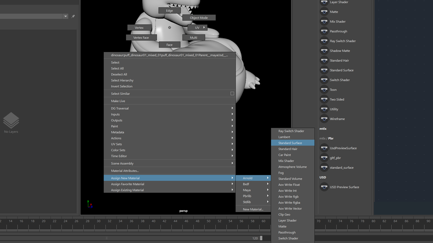The image size is (433, 243).
Task: Click the icon beside Matte in the shader list
Action: click(324, 12)
